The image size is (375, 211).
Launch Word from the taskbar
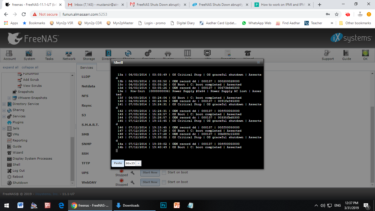[20, 205]
